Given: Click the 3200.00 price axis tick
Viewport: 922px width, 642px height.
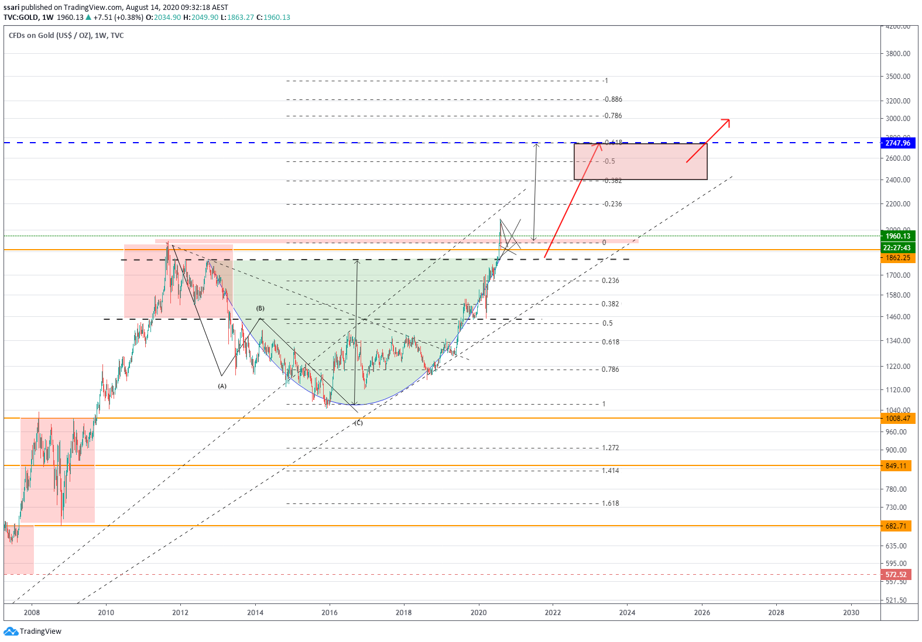Looking at the screenshot, I should pos(898,101).
